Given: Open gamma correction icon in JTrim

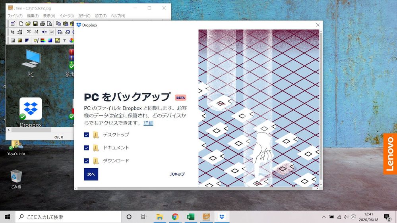Looking at the screenshot, I should point(64,40).
